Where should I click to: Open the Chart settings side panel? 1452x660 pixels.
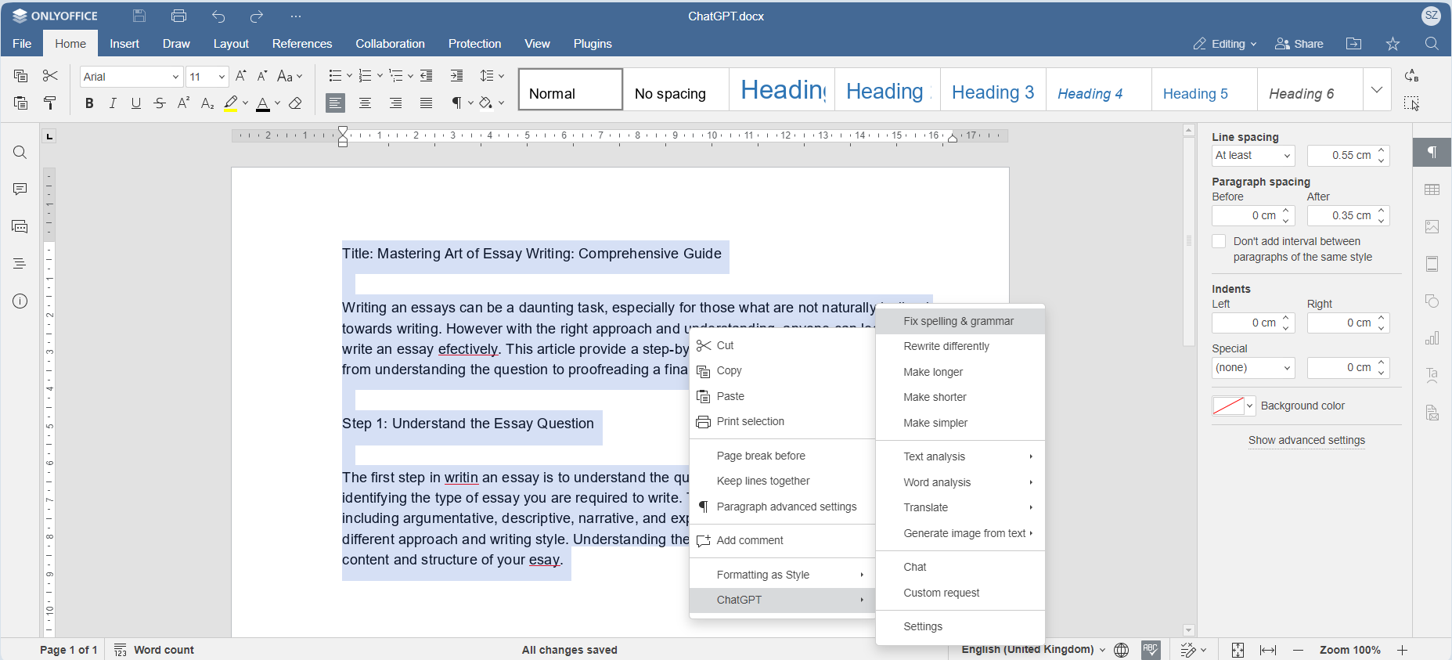pos(1432,338)
